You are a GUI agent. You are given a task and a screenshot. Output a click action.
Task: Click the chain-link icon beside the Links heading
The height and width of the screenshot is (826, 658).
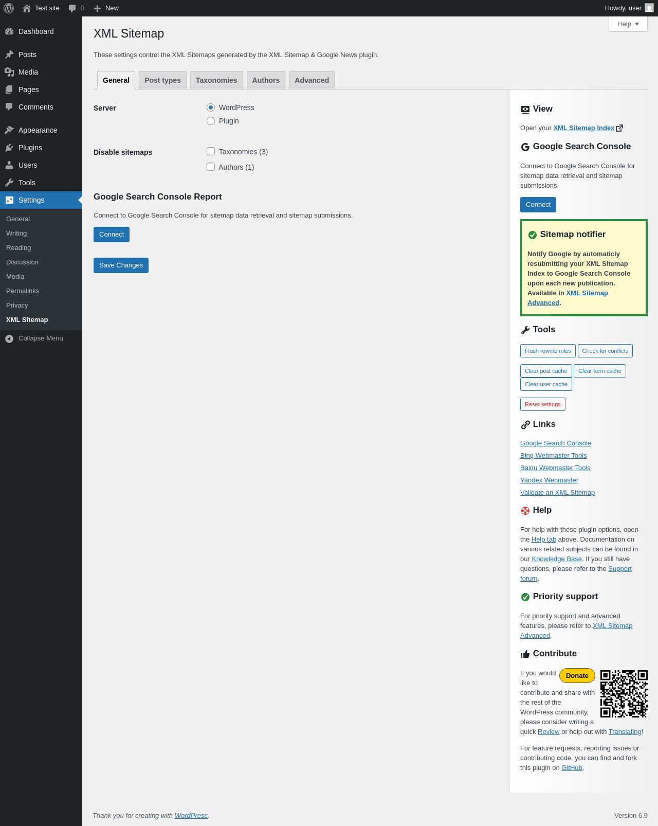click(x=525, y=425)
